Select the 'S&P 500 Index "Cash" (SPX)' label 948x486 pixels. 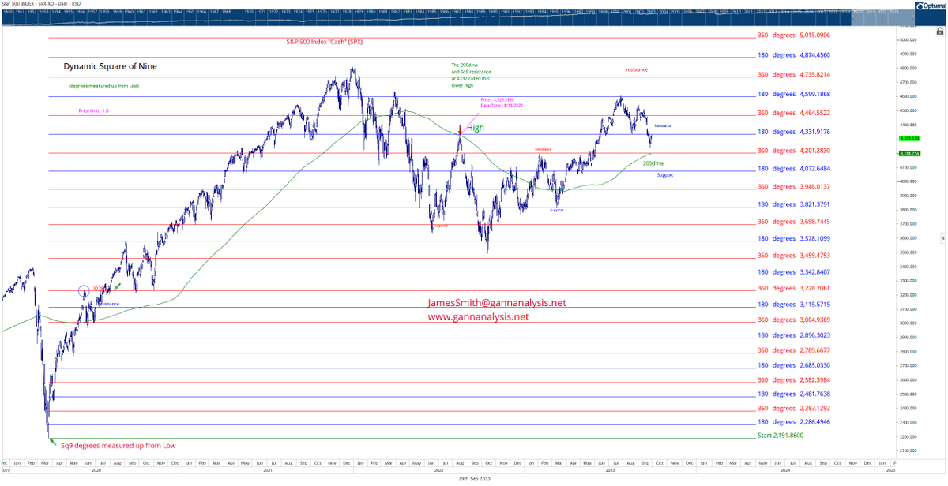(324, 42)
